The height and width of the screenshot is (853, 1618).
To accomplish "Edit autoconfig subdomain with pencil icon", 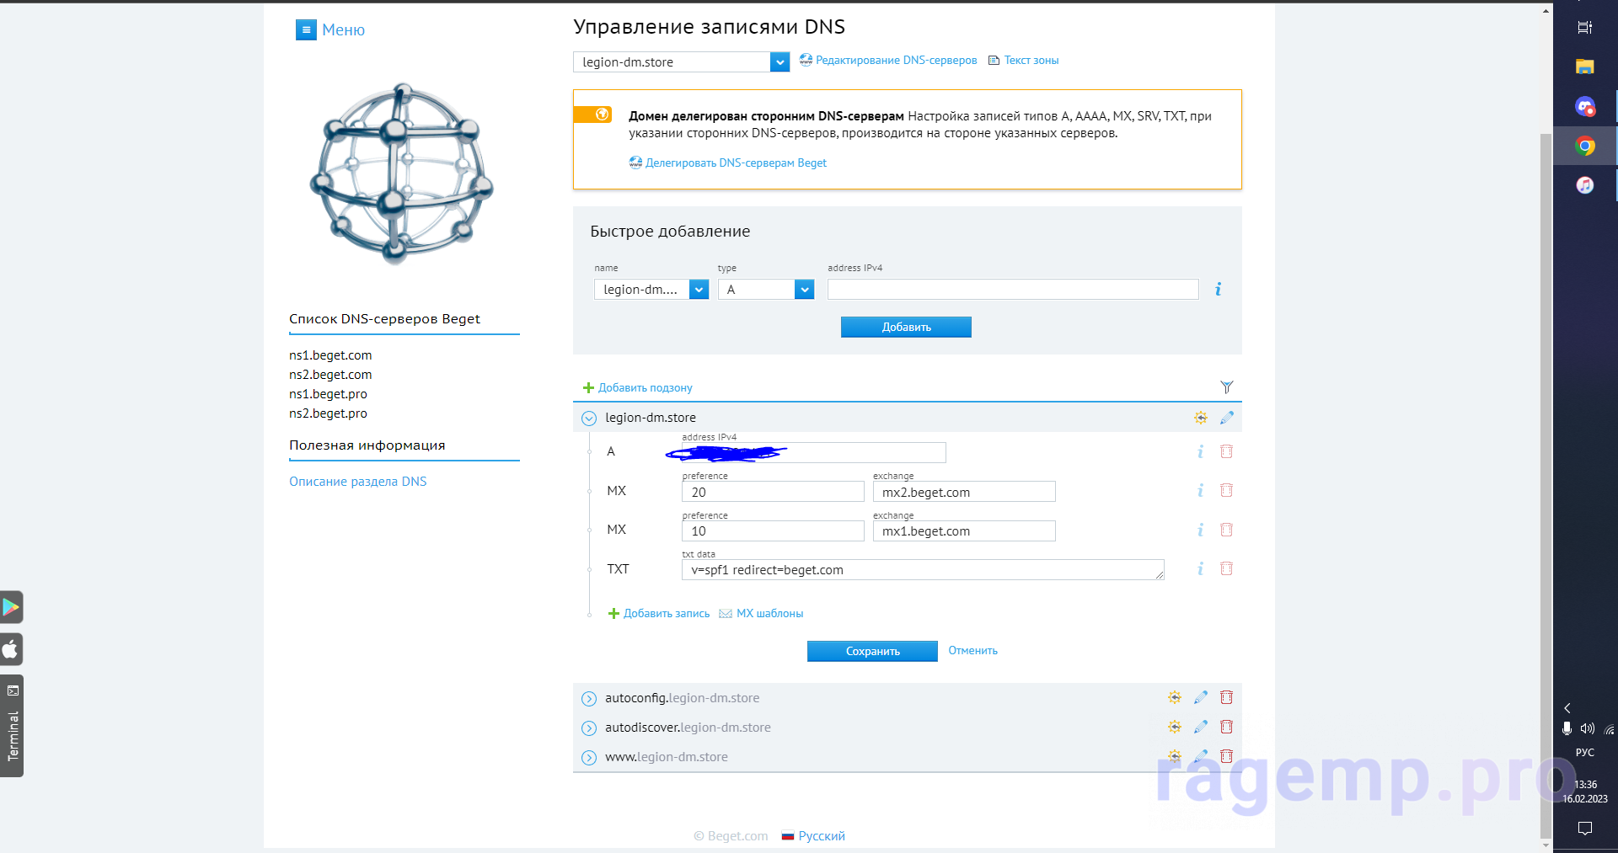I will (1200, 697).
